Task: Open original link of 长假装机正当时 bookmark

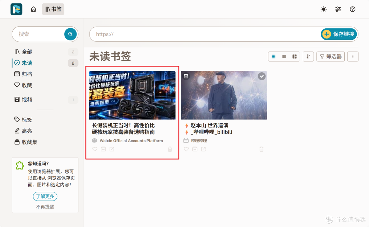Action: coord(112,149)
